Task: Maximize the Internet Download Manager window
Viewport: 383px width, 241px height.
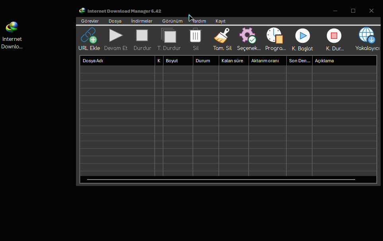Action: [x=353, y=11]
